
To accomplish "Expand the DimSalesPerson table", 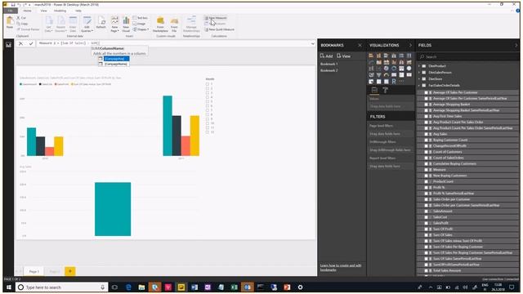I will pyautogui.click(x=419, y=73).
